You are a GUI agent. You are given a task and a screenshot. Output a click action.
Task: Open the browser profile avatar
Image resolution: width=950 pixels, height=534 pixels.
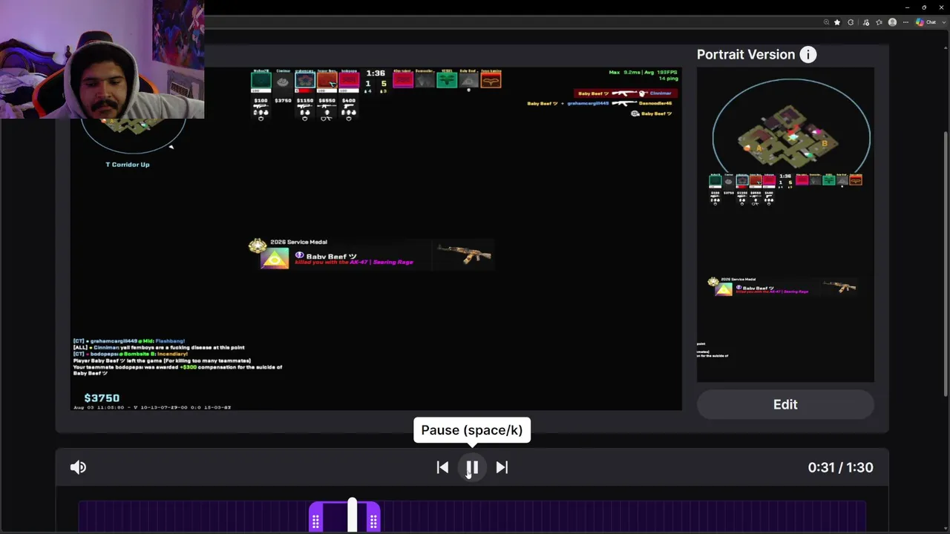click(893, 22)
